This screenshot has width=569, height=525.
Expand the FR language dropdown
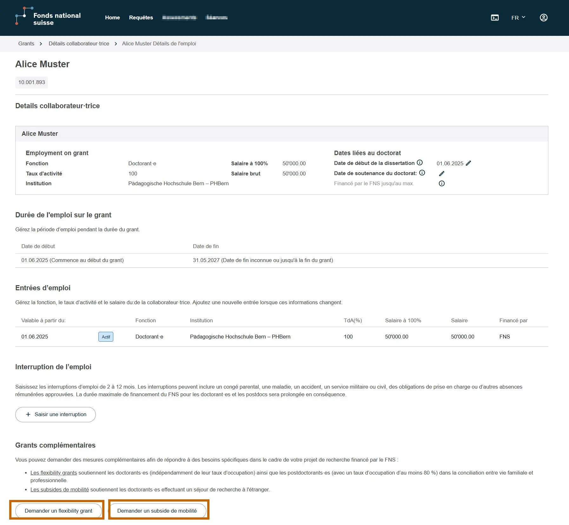point(518,18)
